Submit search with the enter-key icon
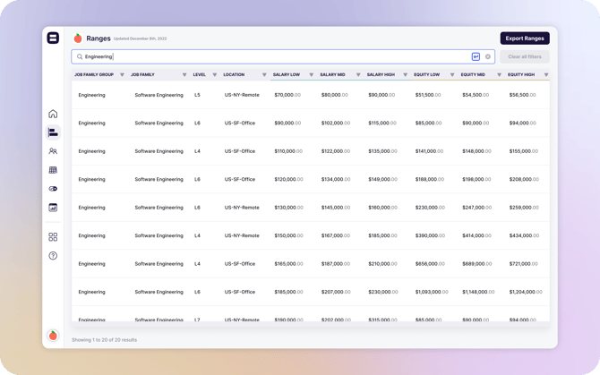 (x=476, y=56)
